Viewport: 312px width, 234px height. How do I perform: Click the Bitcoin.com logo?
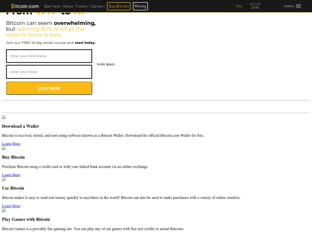point(25,6)
